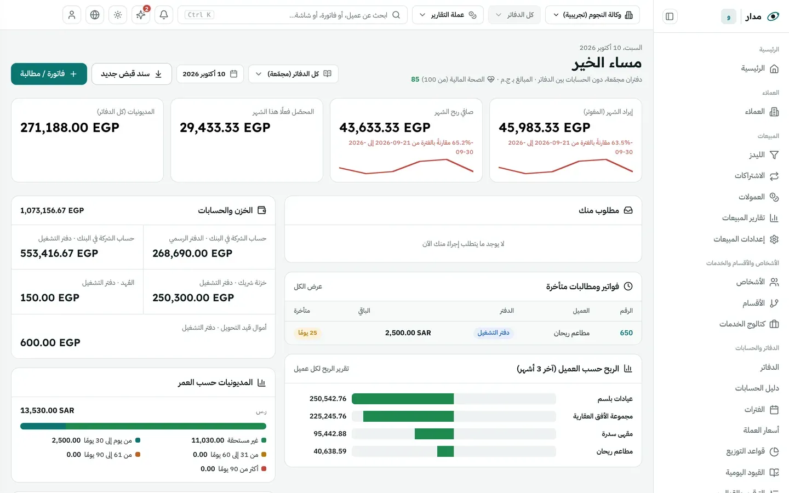The image size is (789, 493).
Task: Open تقارير المبيعات chart icon
Action: pyautogui.click(x=774, y=218)
